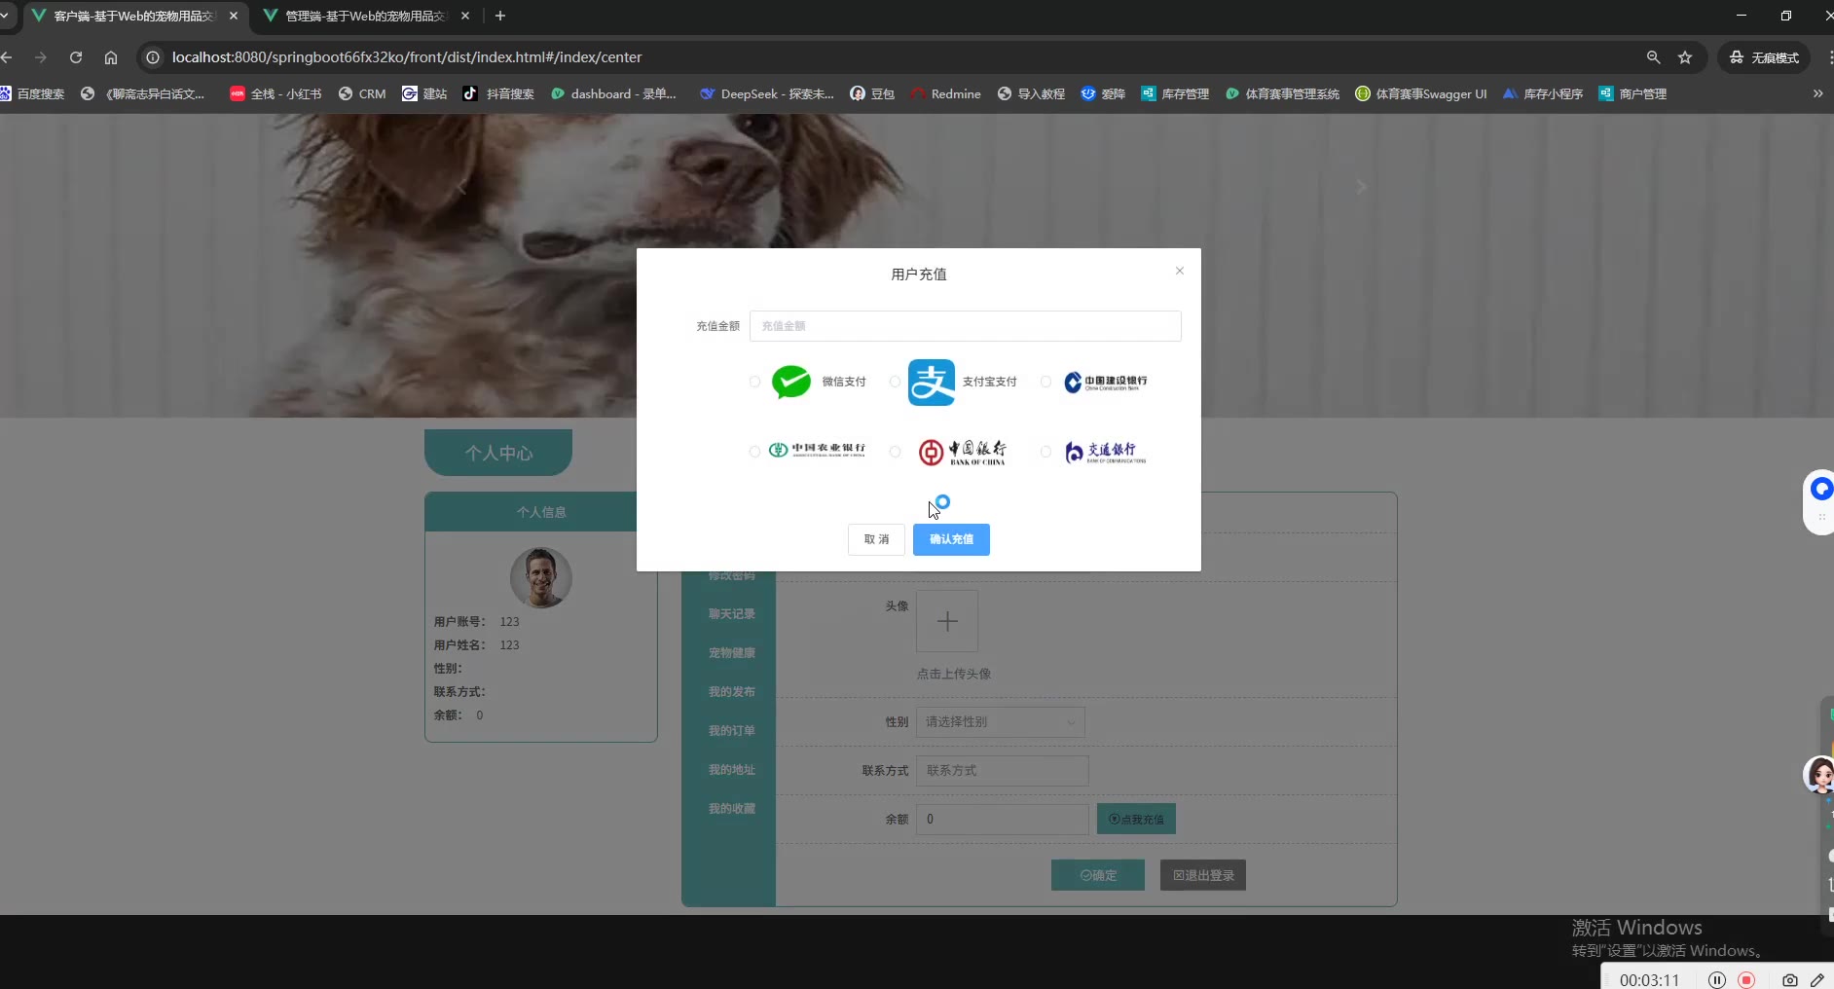Choose the 中国农业银行 payment radio option
Image resolution: width=1834 pixels, height=989 pixels.
point(754,452)
